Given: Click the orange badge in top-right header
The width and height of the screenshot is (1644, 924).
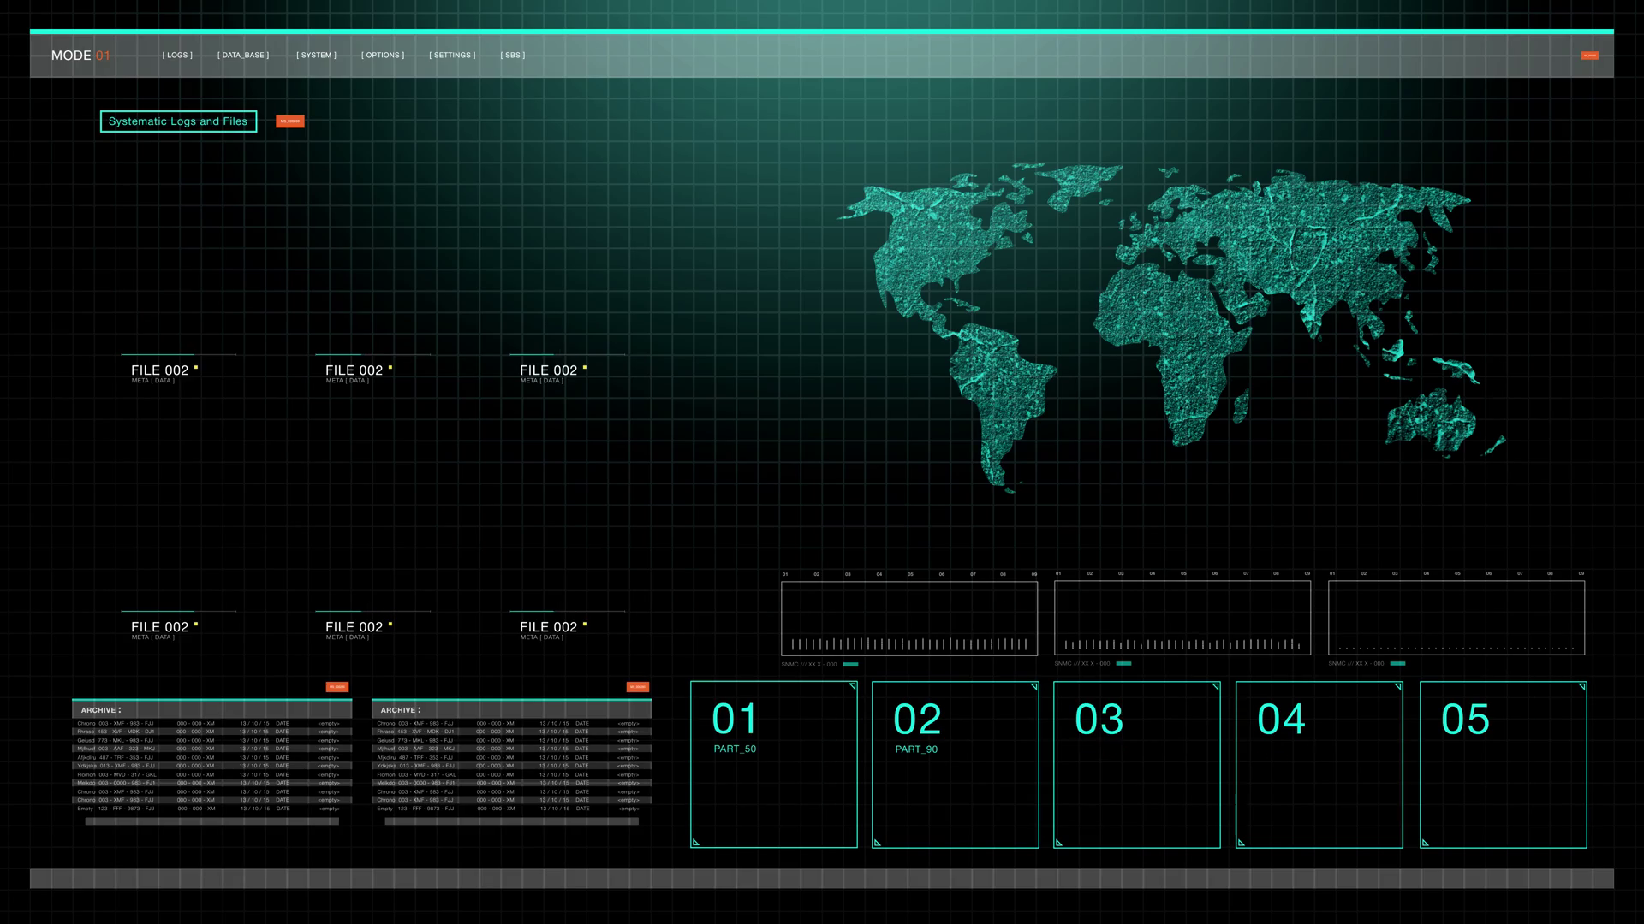Looking at the screenshot, I should [1589, 56].
